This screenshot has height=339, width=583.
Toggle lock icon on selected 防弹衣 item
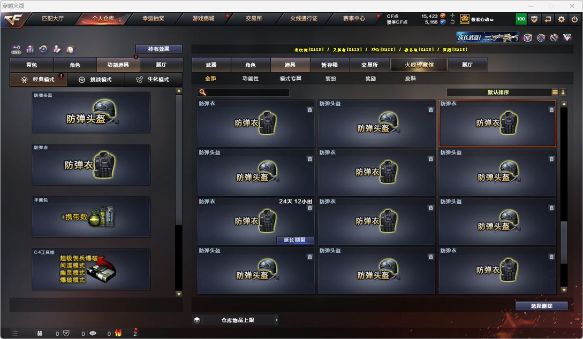coord(551,110)
